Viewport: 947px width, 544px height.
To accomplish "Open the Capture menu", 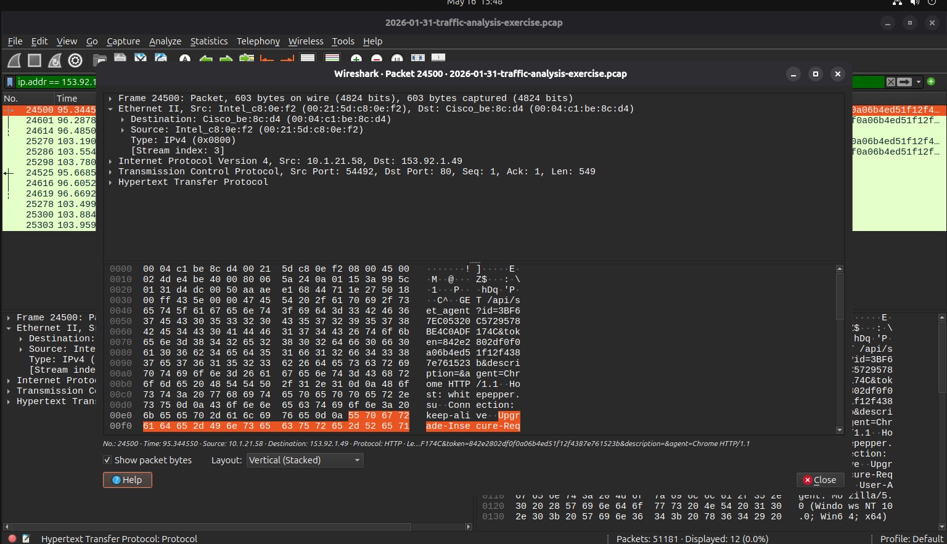I will 123,41.
